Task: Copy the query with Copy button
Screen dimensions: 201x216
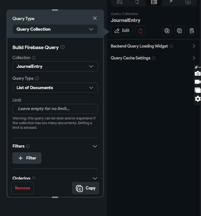Action: 86,188
